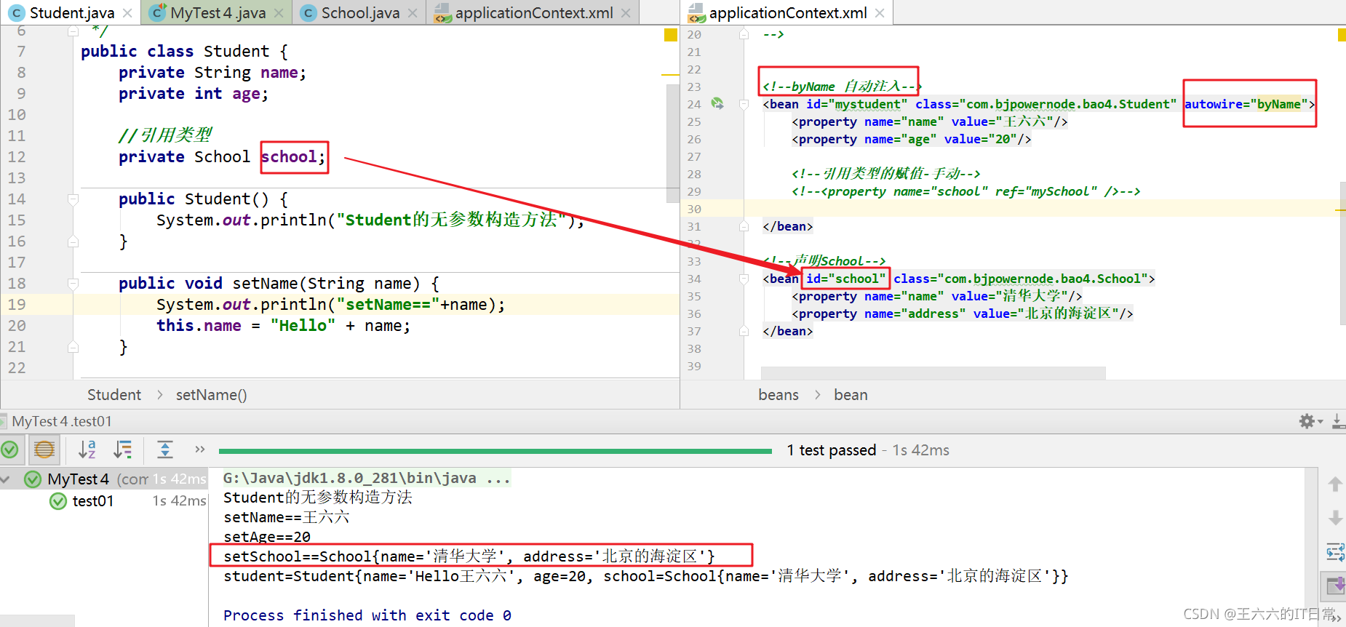Click console line starting 'student=Student{'
1346x627 pixels.
[645, 576]
